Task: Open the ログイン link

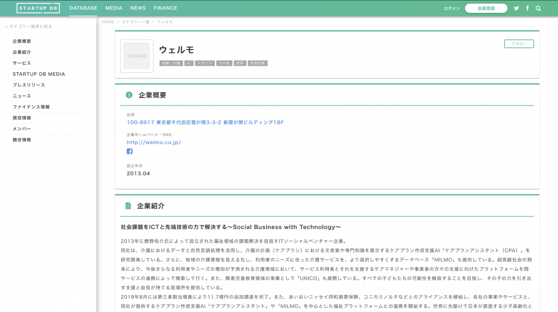Action: [x=452, y=8]
